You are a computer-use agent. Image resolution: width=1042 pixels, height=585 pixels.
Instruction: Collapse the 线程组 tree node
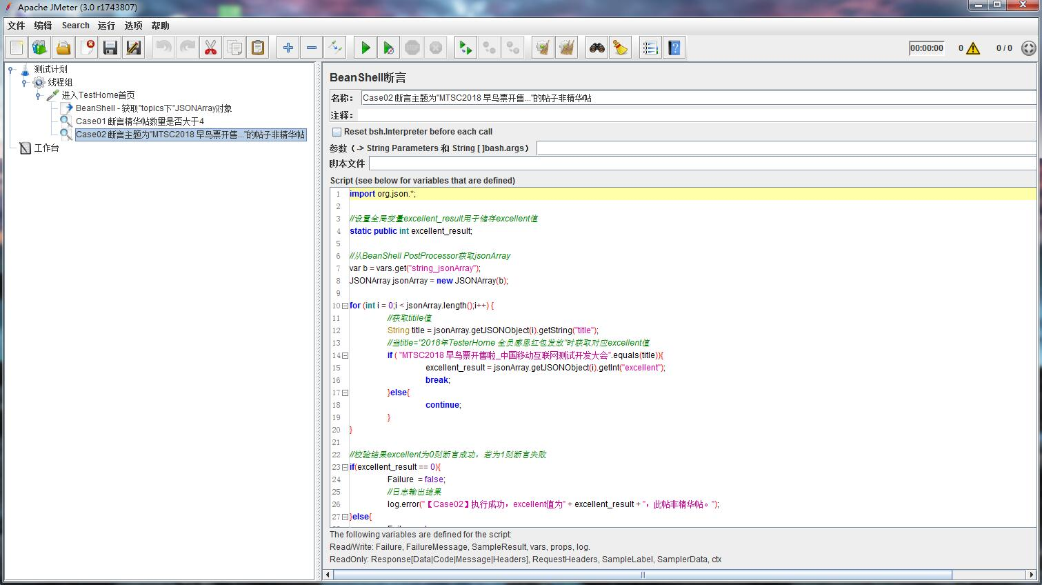(25, 82)
